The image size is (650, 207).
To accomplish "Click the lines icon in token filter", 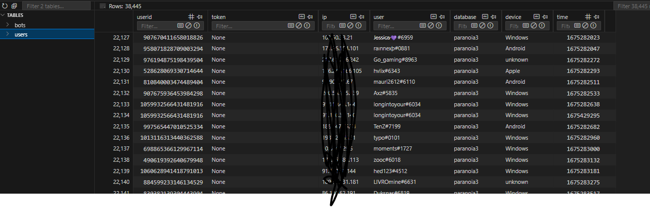I will point(292,26).
